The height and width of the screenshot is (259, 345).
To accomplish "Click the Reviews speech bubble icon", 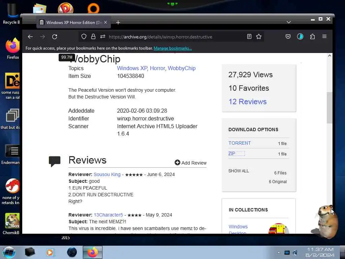I will [x=55, y=161].
